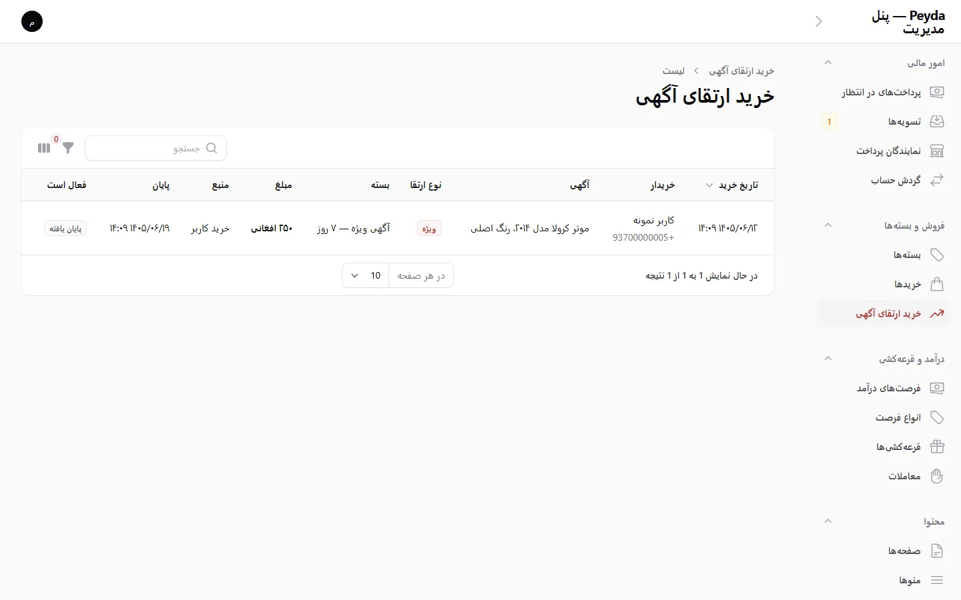Collapse the امور مالی sidebar group

point(828,63)
